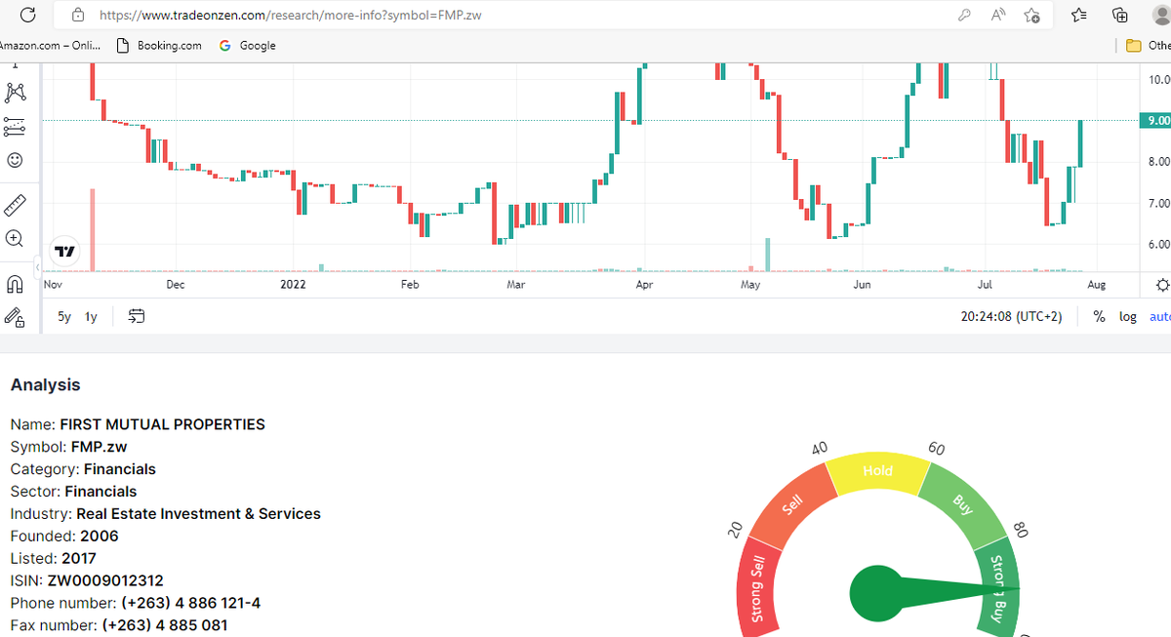Open the go-to-date calendar tool

point(136,316)
